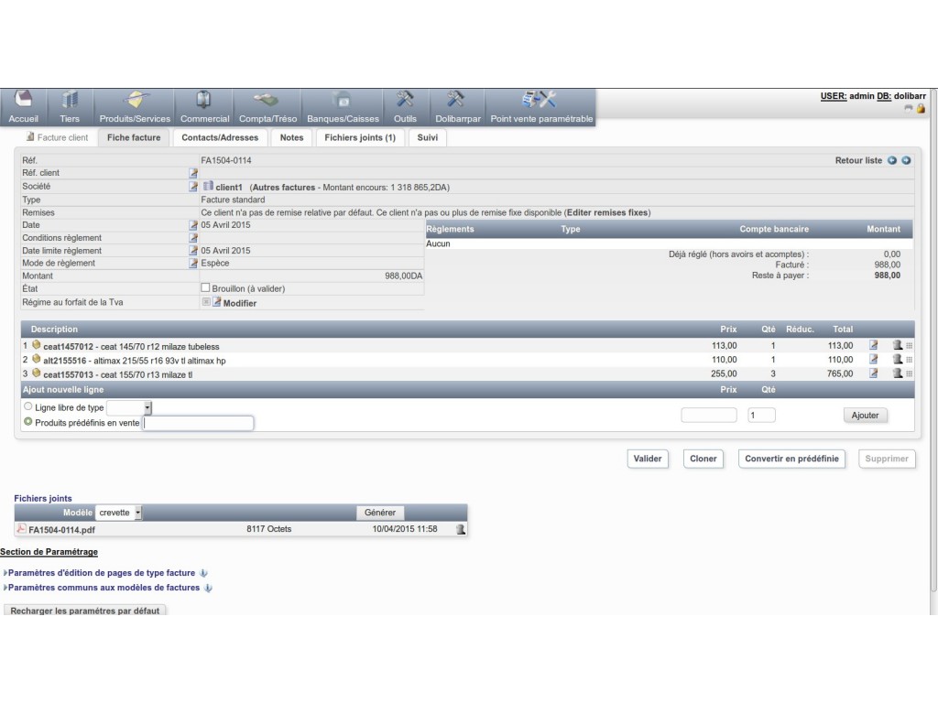Click the Ajouter button
The width and height of the screenshot is (938, 703).
click(x=865, y=416)
